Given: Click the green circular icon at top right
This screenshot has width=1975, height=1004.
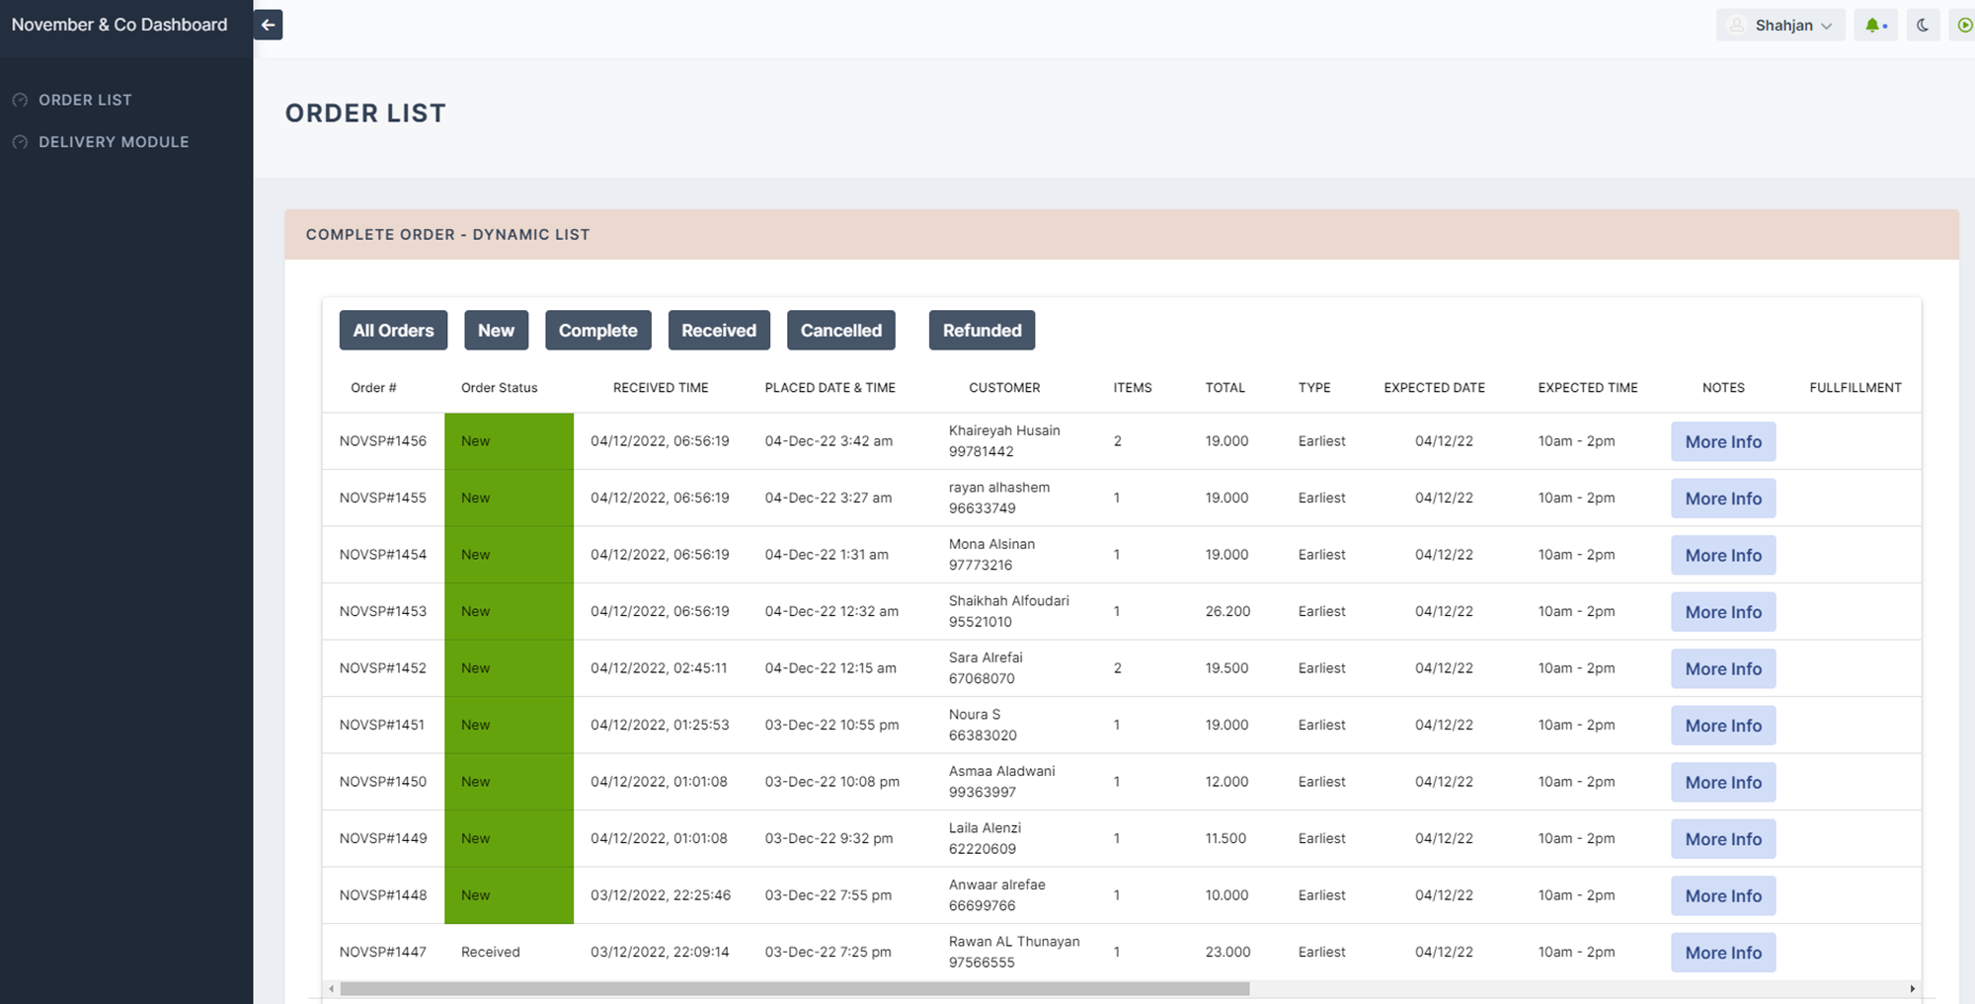Looking at the screenshot, I should tap(1964, 26).
